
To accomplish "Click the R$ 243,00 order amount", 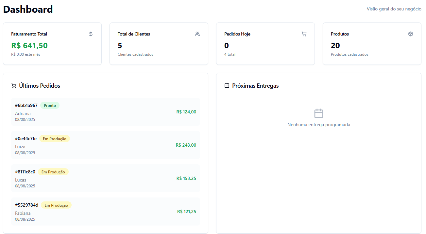I will click(x=186, y=145).
